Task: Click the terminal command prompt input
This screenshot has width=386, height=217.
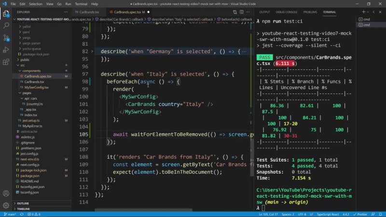Action: 263,208
